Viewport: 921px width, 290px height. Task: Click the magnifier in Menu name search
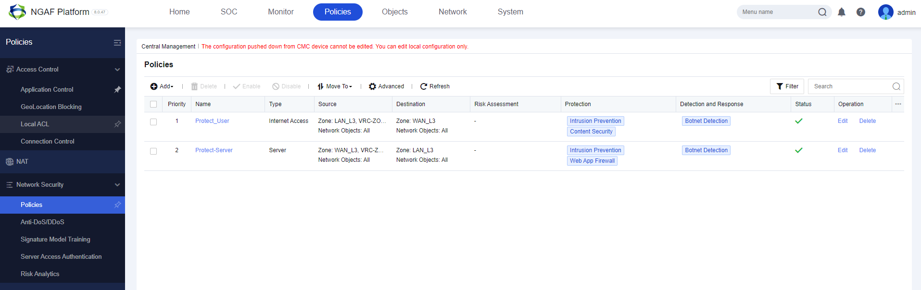point(822,12)
